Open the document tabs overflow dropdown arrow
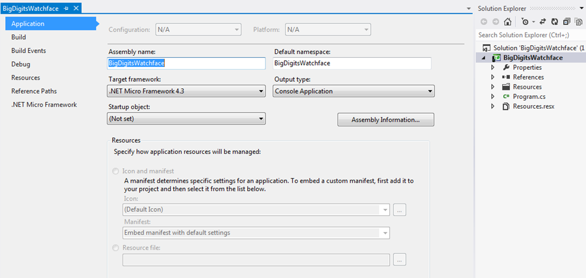This screenshot has height=278, width=586. [469, 8]
